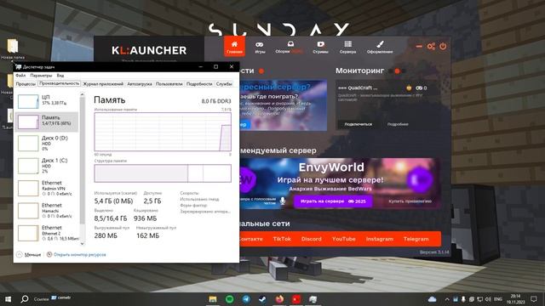Click sidebar scroll down arrow
The height and width of the screenshot is (306, 545).
pos(82,244)
